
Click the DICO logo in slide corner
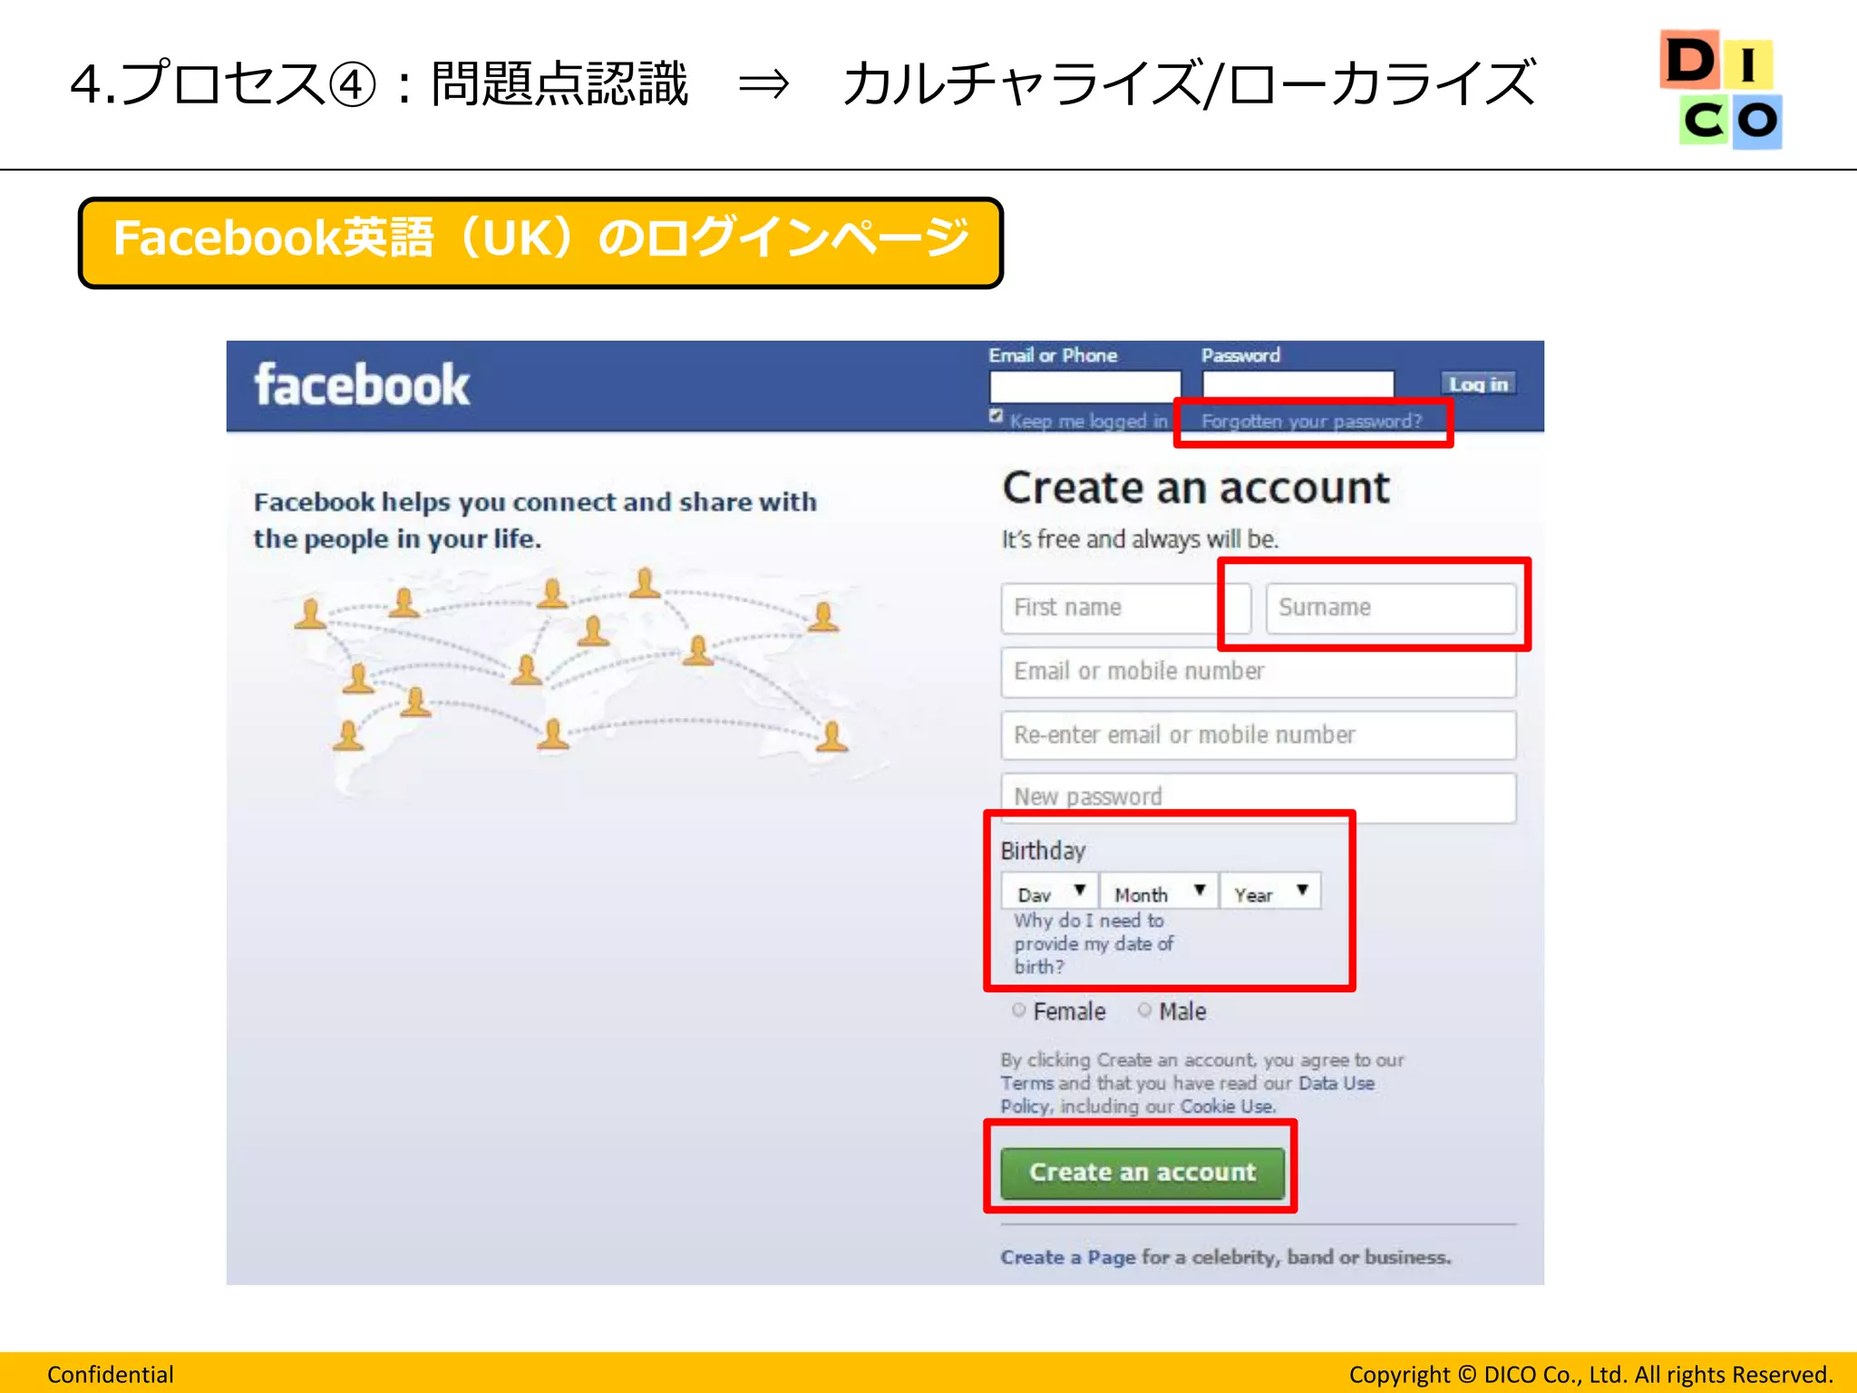(1720, 89)
